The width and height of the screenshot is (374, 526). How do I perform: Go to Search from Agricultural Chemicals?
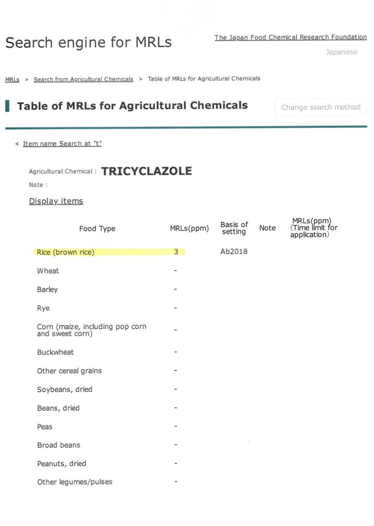[x=83, y=79]
